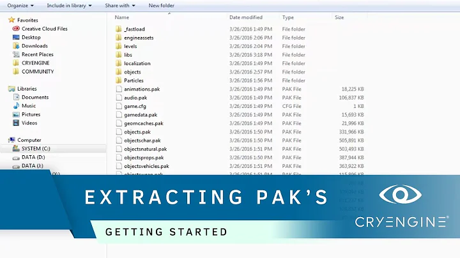Click the CRYENGINE folder icon in Favorites

(17, 63)
